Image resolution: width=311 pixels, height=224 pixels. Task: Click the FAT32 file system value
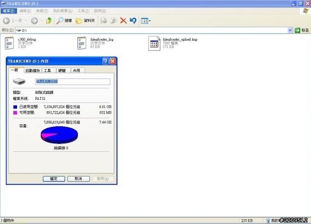pos(40,98)
